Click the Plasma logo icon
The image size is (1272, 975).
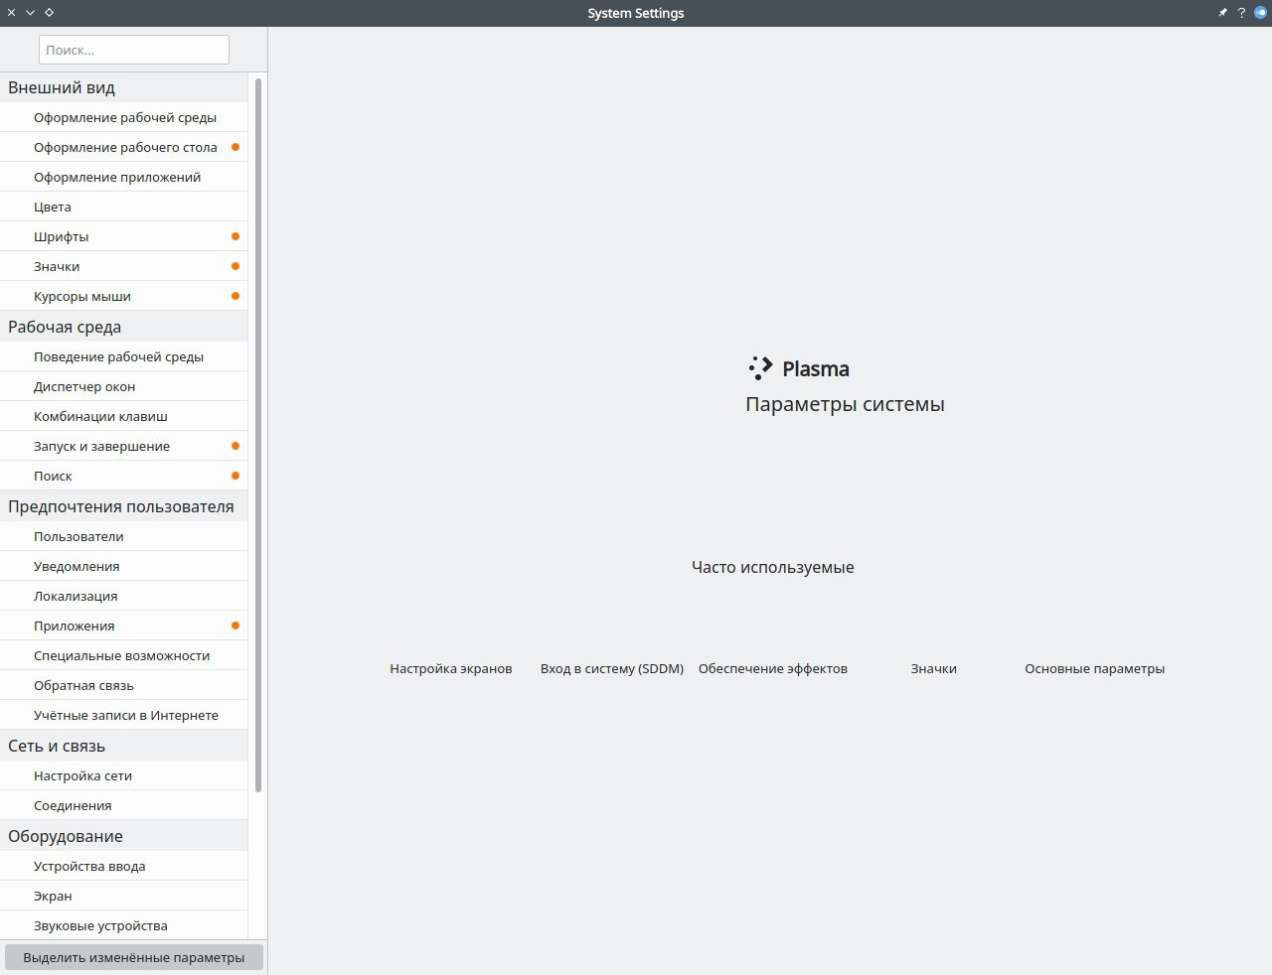coord(760,368)
